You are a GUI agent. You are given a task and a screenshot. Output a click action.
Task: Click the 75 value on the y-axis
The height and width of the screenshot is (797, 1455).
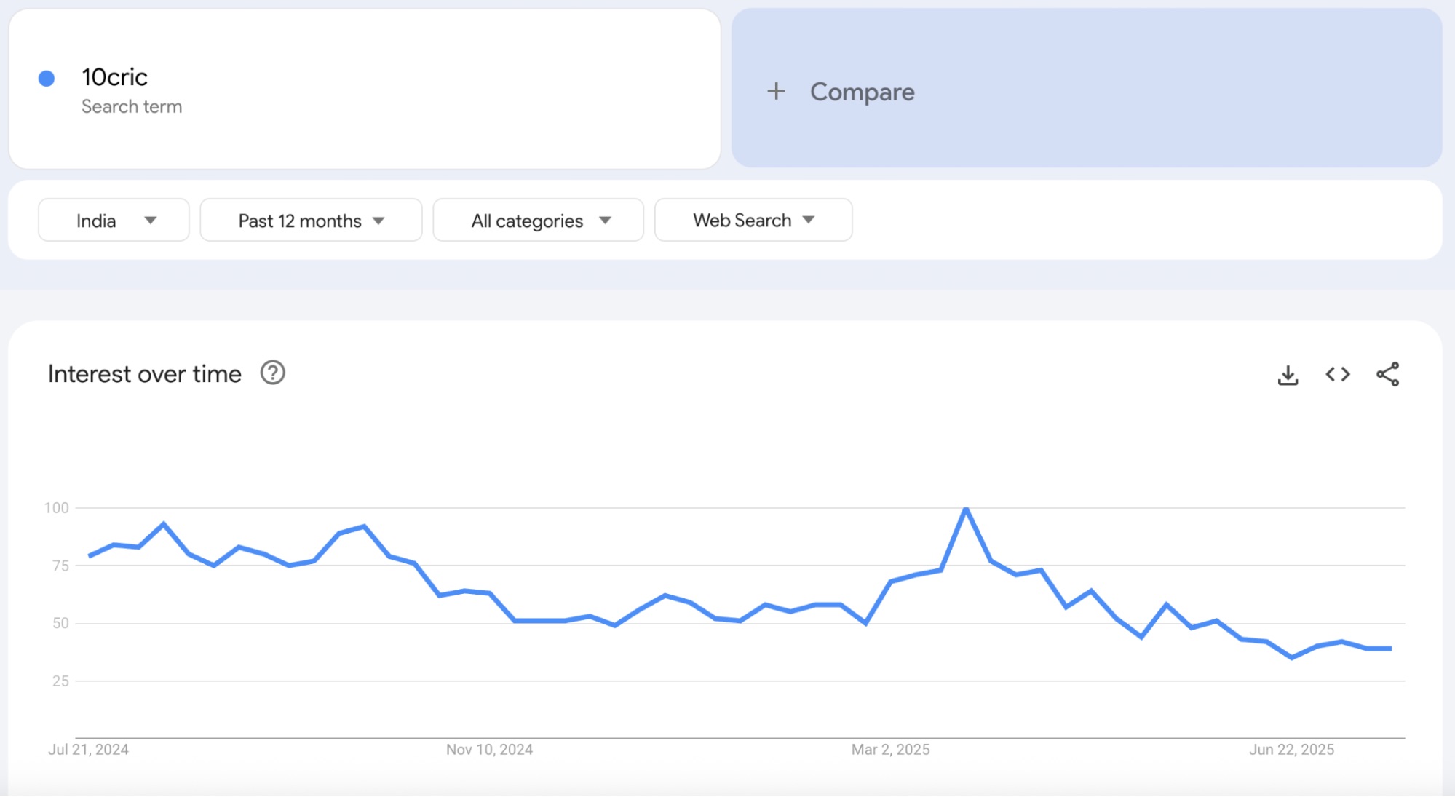(60, 566)
